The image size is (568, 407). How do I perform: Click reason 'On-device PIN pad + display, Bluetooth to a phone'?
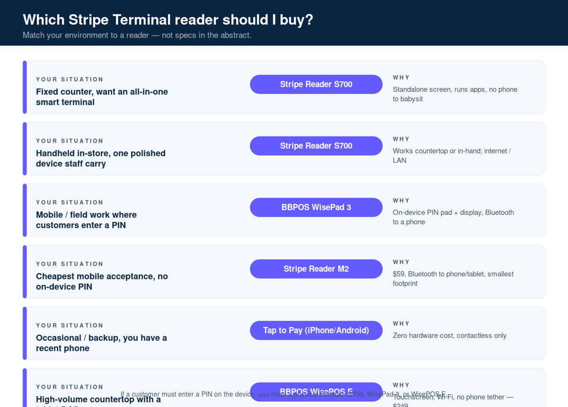pyautogui.click(x=453, y=217)
